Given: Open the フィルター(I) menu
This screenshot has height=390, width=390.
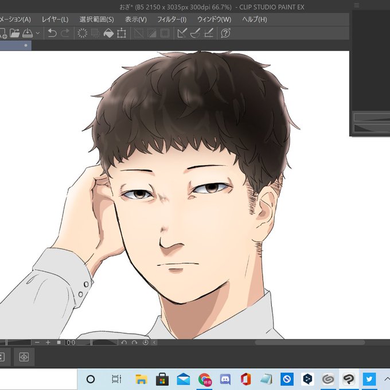Looking at the screenshot, I should click(172, 19).
